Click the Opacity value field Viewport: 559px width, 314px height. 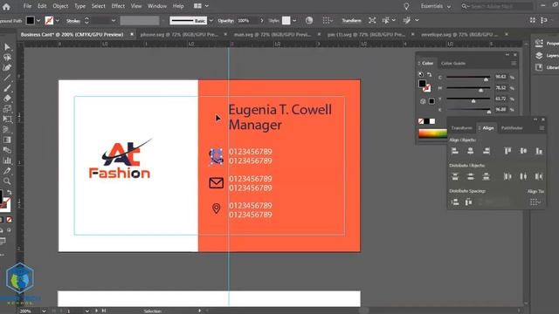[246, 21]
